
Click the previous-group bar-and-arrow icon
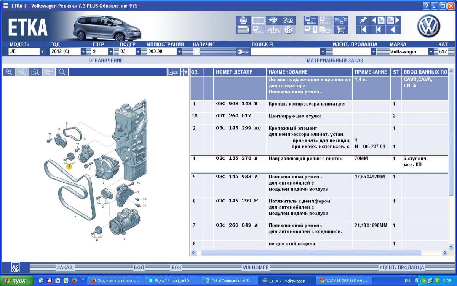pos(378,30)
